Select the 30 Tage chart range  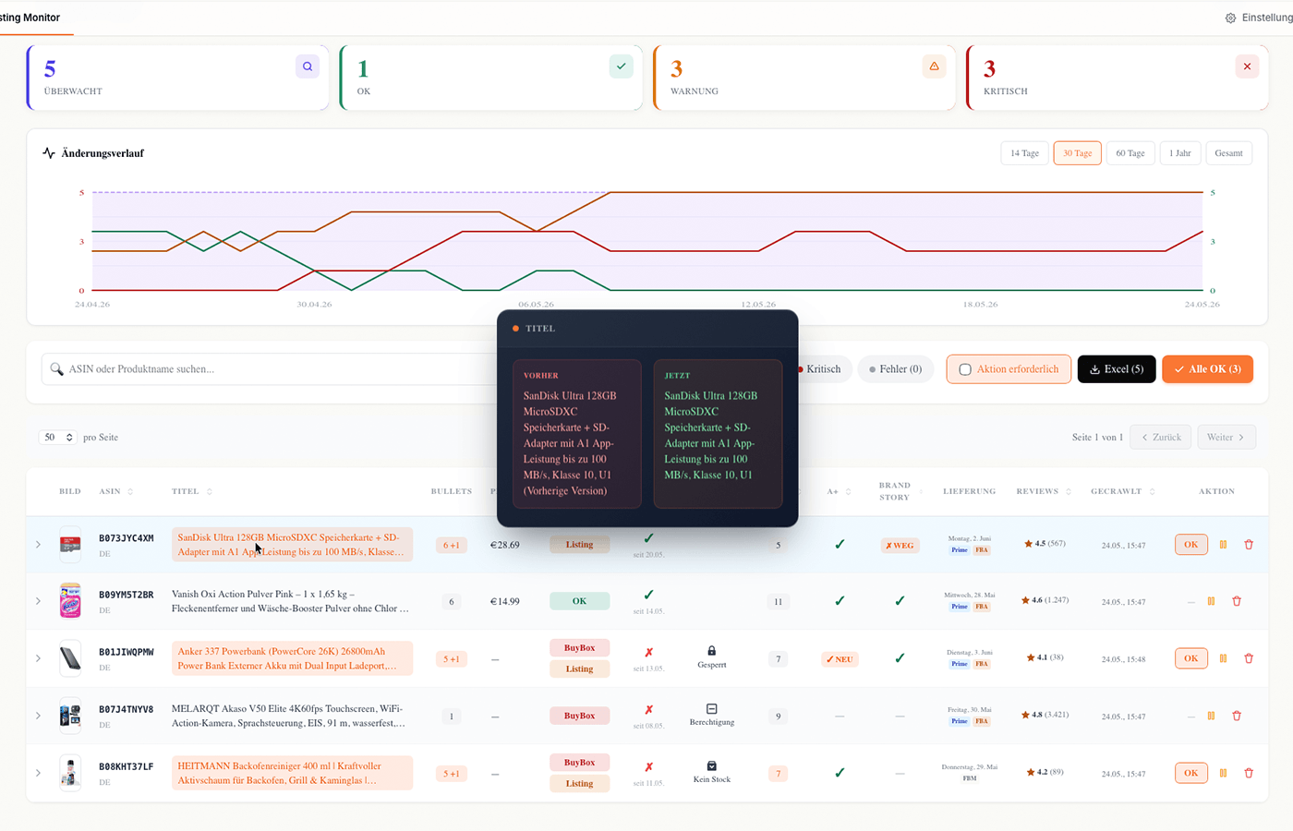coord(1077,153)
